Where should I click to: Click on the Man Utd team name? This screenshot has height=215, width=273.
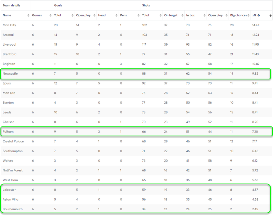(9, 93)
